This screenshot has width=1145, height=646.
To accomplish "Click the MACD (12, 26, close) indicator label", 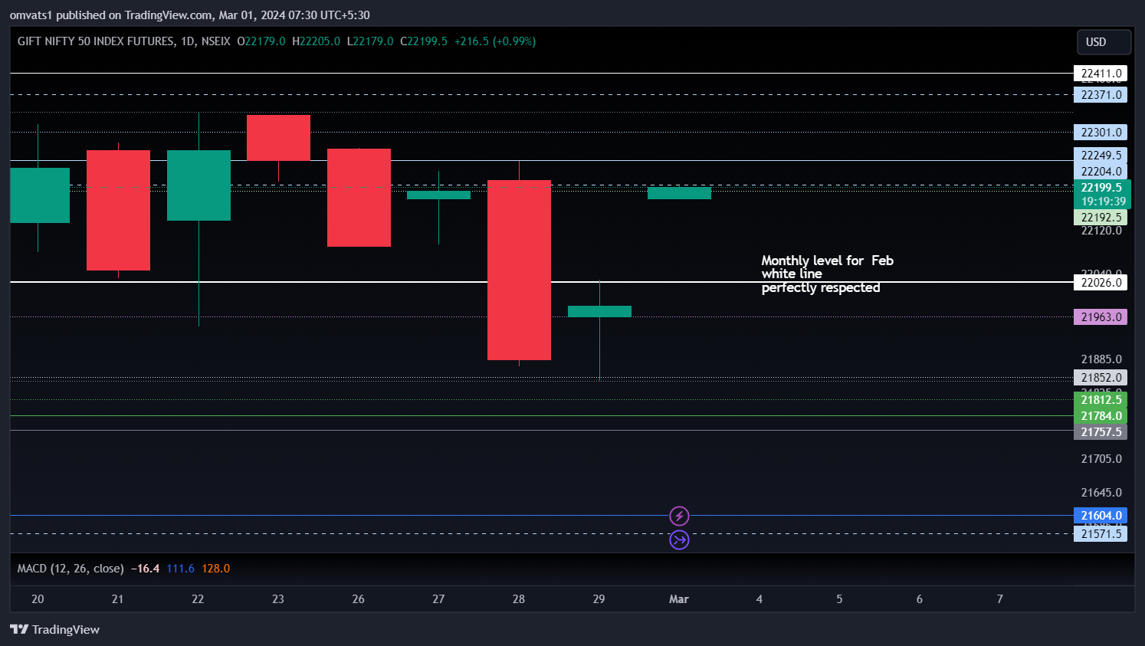I will [71, 569].
